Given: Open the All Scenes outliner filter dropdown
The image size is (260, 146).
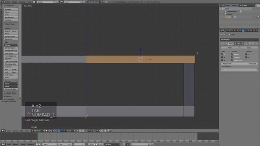Looking at the screenshot, I should [247, 5].
